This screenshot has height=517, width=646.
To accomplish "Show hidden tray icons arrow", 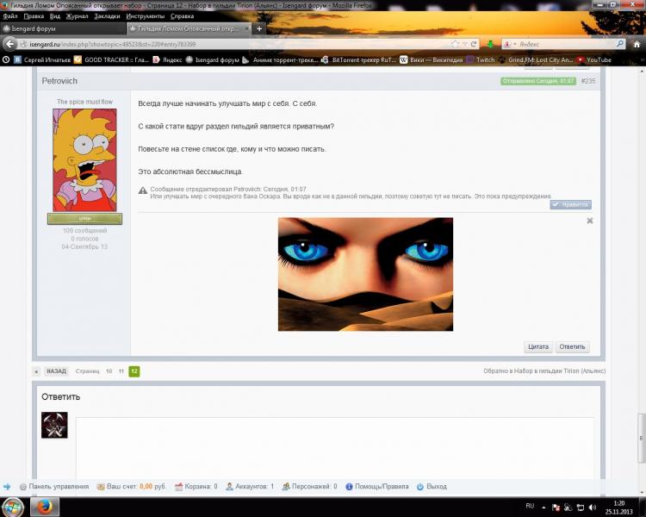I will point(544,508).
